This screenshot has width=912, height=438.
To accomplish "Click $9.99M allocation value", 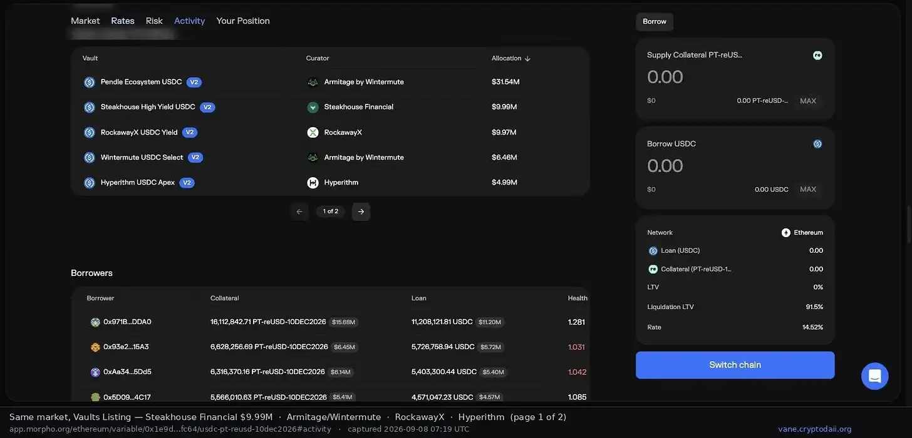I will point(504,107).
